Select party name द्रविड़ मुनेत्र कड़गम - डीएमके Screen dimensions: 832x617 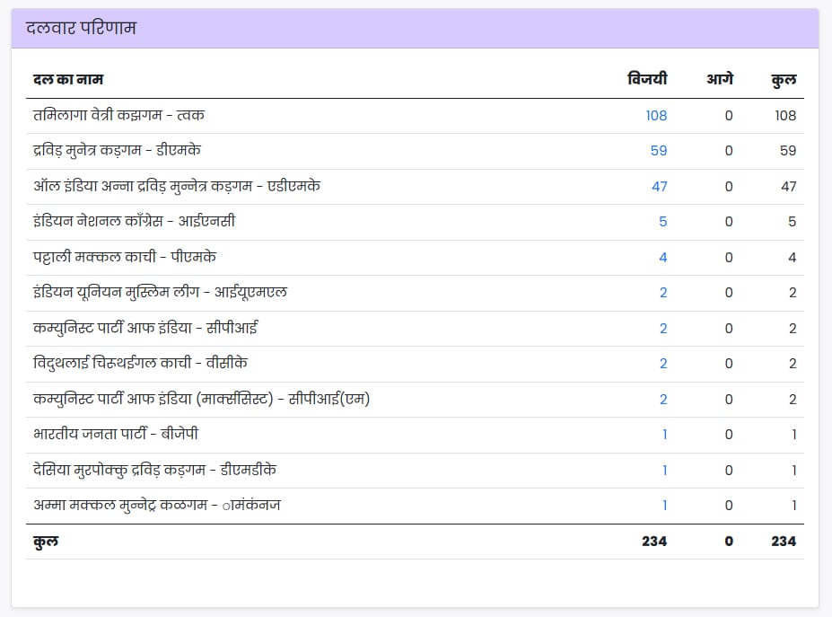pos(117,151)
